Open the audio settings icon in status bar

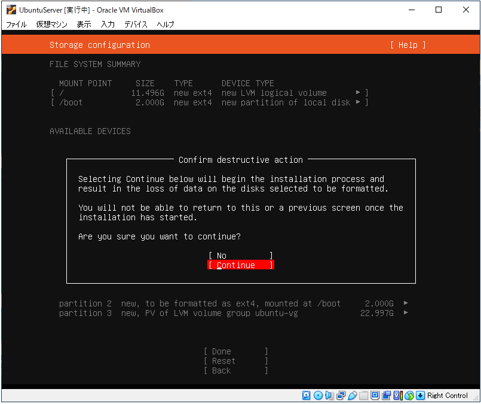[329, 396]
